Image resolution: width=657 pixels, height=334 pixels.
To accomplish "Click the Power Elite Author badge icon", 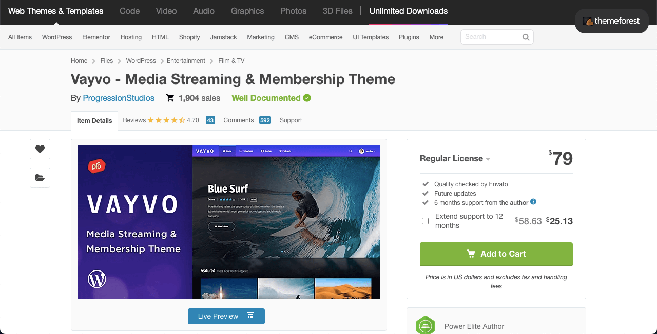I will (x=426, y=326).
